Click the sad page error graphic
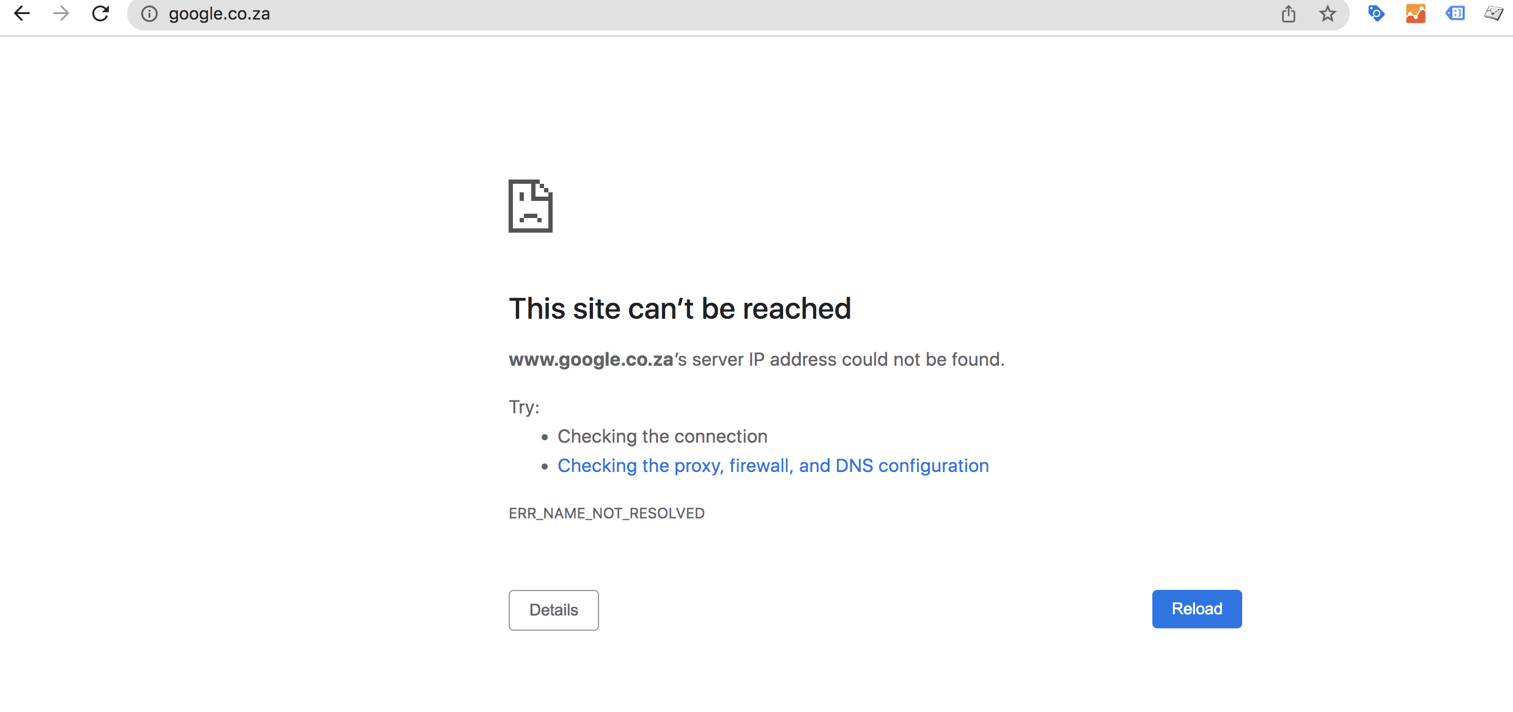Image resolution: width=1513 pixels, height=712 pixels. [x=530, y=206]
